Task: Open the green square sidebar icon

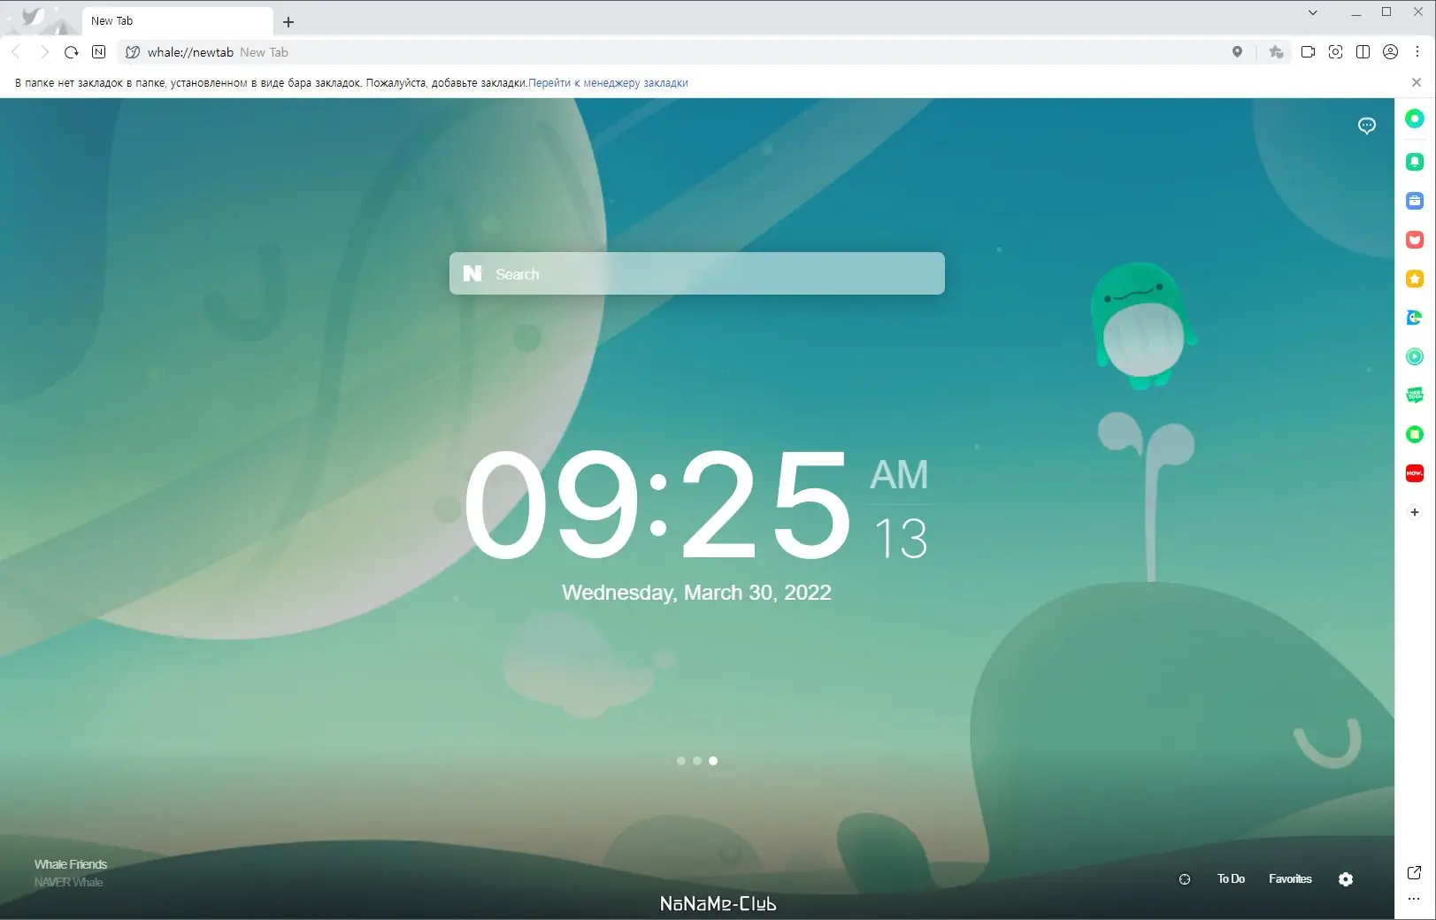Action: [1415, 434]
